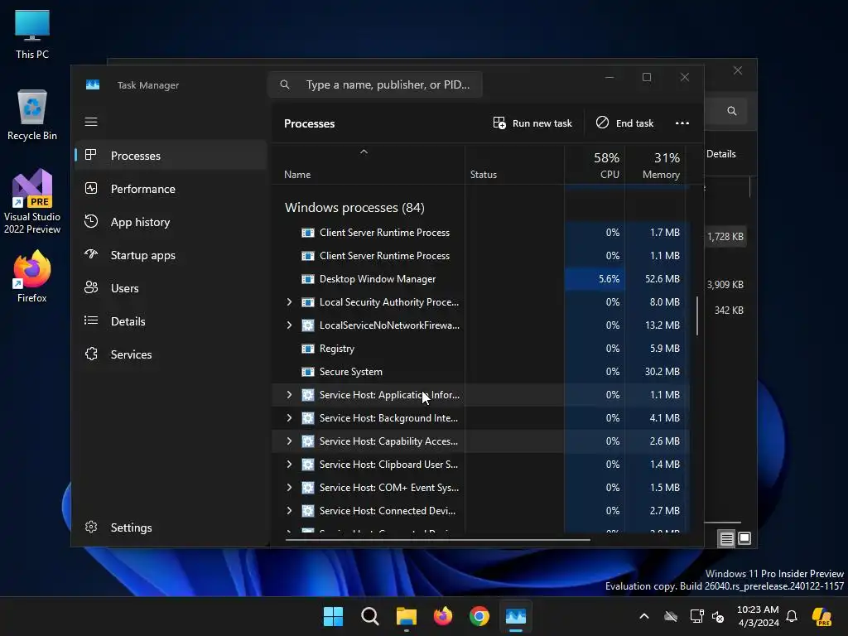The image size is (848, 636).
Task: Open the Windows Start menu
Action: click(x=333, y=616)
